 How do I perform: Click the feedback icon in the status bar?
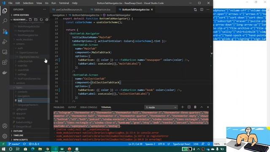pos(203,144)
